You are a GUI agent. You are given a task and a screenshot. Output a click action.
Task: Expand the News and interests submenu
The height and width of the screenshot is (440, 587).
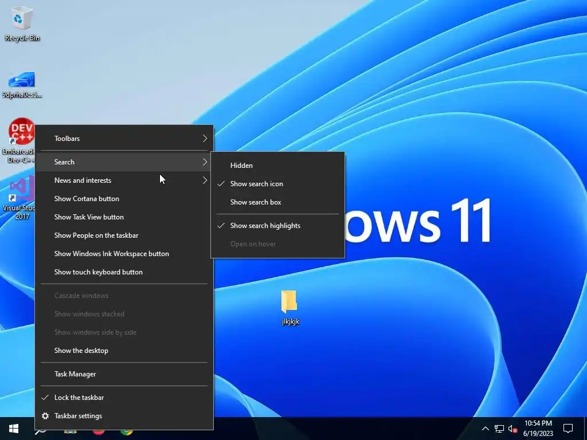[x=124, y=180]
